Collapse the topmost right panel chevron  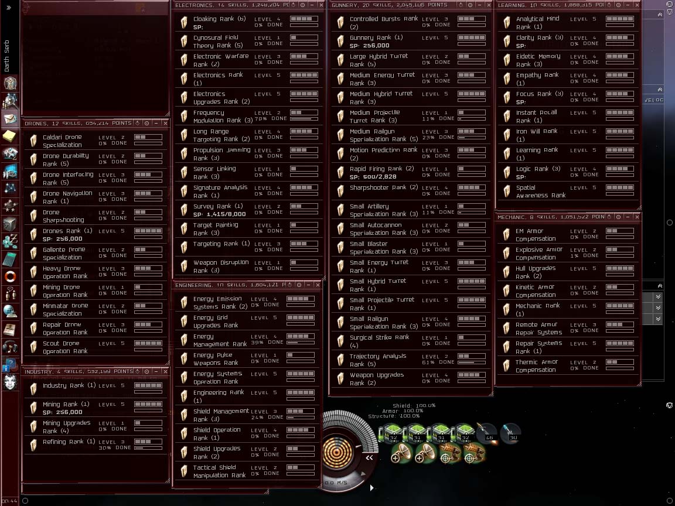(x=660, y=15)
